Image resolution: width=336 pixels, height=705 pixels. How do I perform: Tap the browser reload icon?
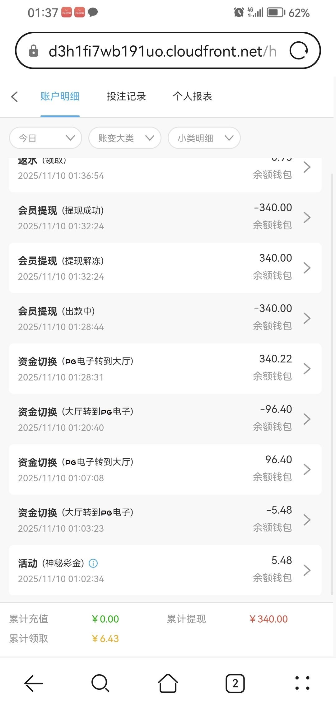(299, 51)
